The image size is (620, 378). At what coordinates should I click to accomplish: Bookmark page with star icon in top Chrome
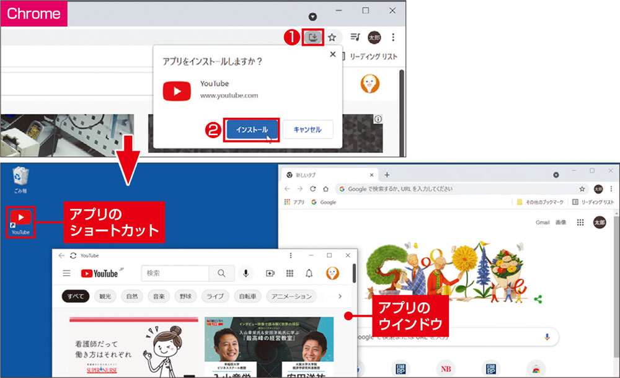coord(332,37)
